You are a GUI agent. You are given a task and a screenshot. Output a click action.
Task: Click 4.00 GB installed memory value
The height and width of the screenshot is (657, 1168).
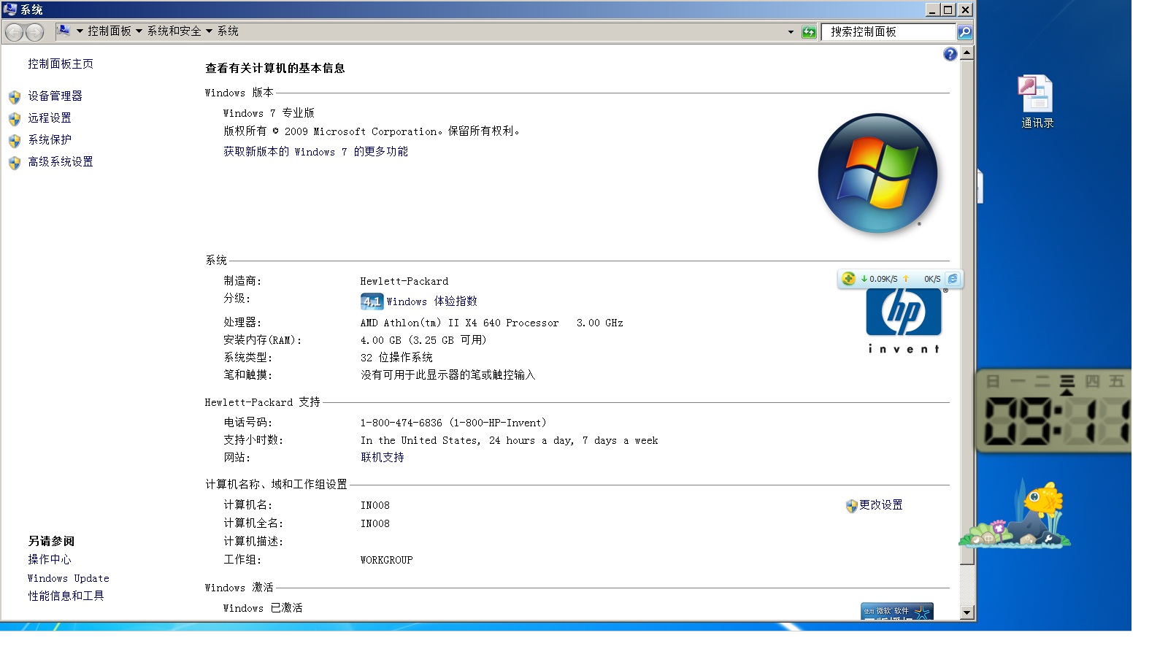click(423, 340)
